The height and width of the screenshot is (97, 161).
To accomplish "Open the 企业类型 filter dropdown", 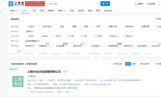I will pyautogui.click(x=96, y=46).
